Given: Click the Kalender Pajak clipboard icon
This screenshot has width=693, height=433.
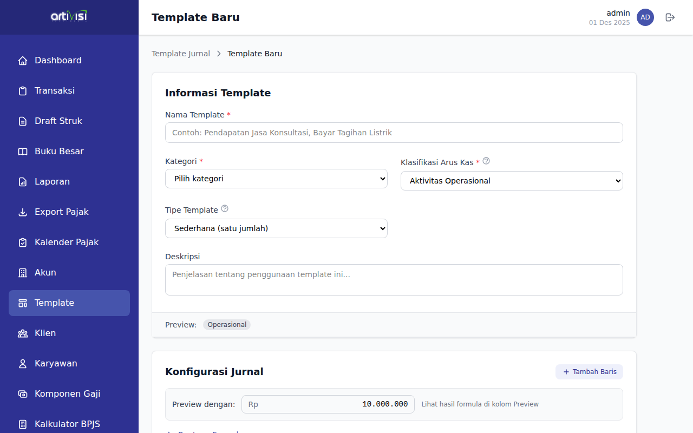Looking at the screenshot, I should coord(23,242).
